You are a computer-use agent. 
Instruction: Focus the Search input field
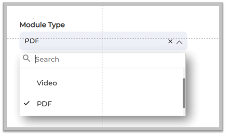point(109,59)
